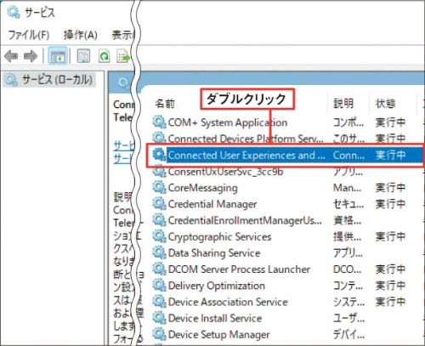Viewport: 425px width, 346px height.
Task: Open the ファイル(F) menu
Action: tap(29, 35)
